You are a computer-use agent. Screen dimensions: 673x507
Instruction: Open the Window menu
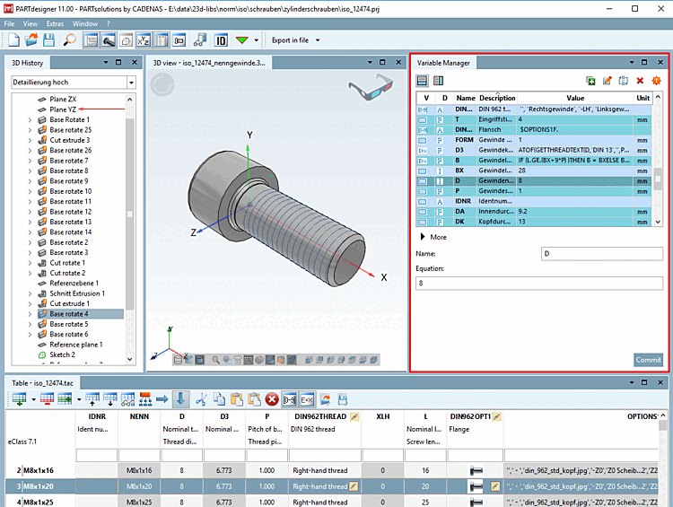pos(85,22)
